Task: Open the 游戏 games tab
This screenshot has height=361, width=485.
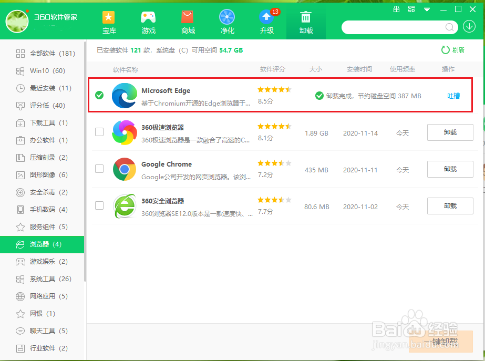Action: click(x=149, y=22)
